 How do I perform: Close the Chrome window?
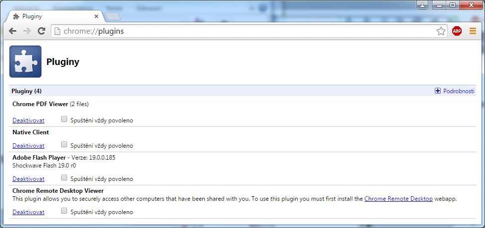coord(471,5)
